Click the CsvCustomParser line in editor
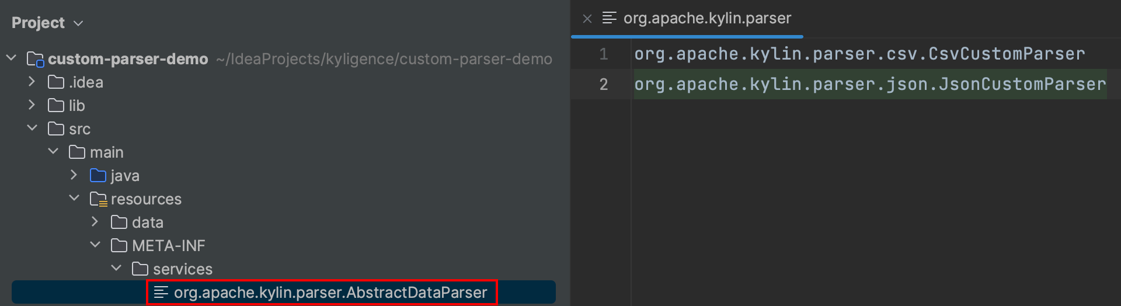 pyautogui.click(x=859, y=54)
